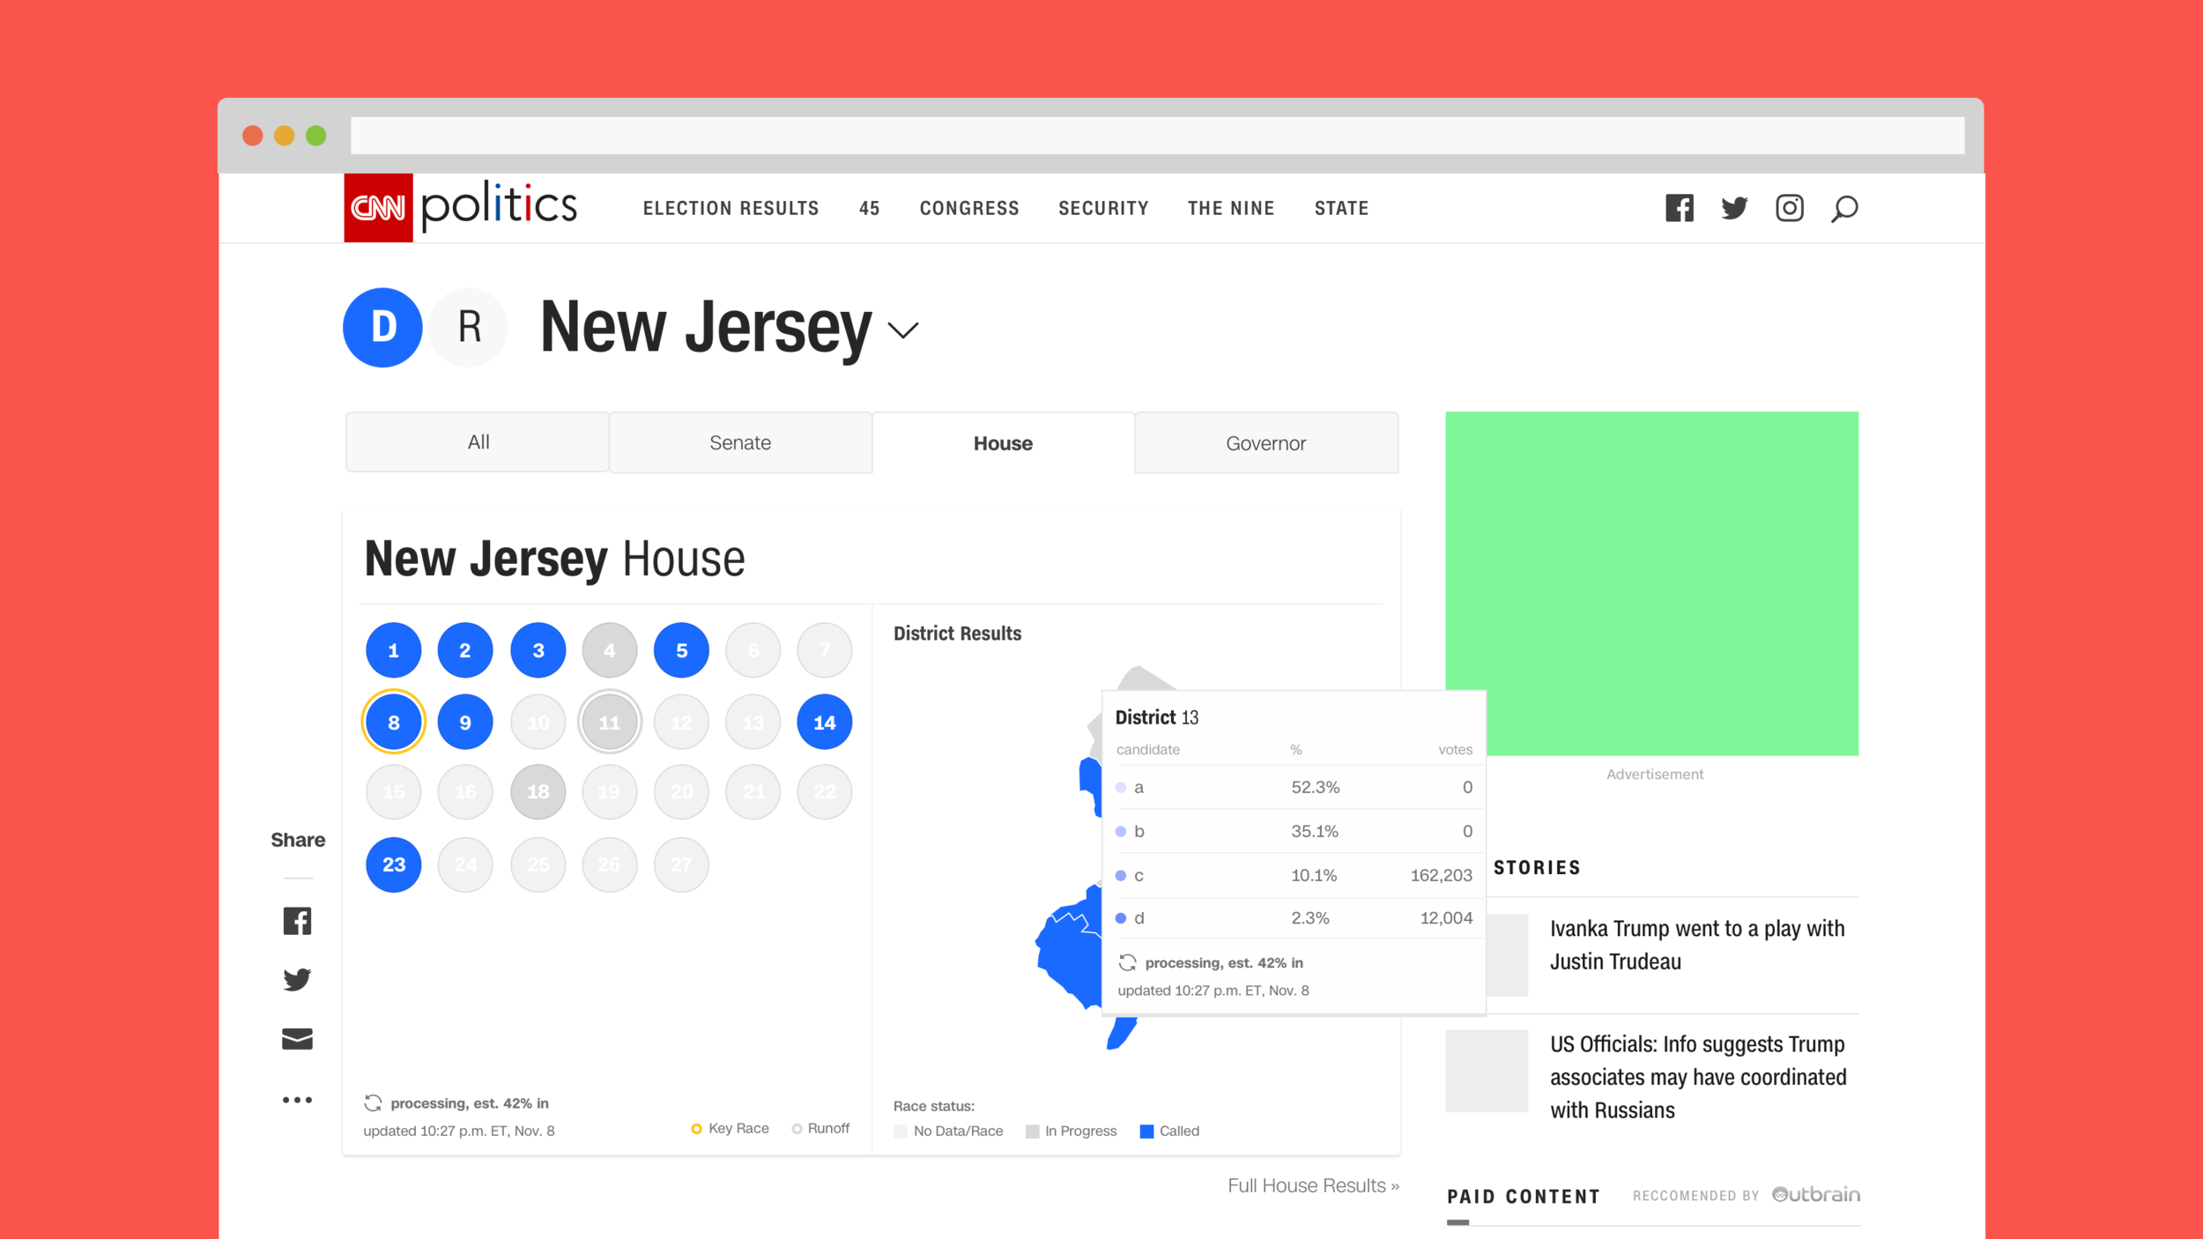Open search with the magnifier icon

[x=1843, y=209]
